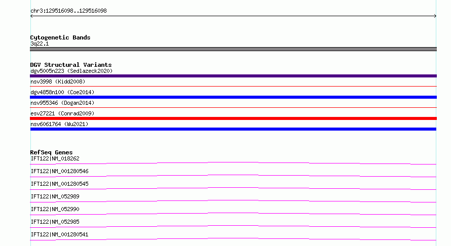Screen dimensions: 451x246
Task: Click the magenta IFT122|NM_052990 gene line
Action: tap(233, 214)
